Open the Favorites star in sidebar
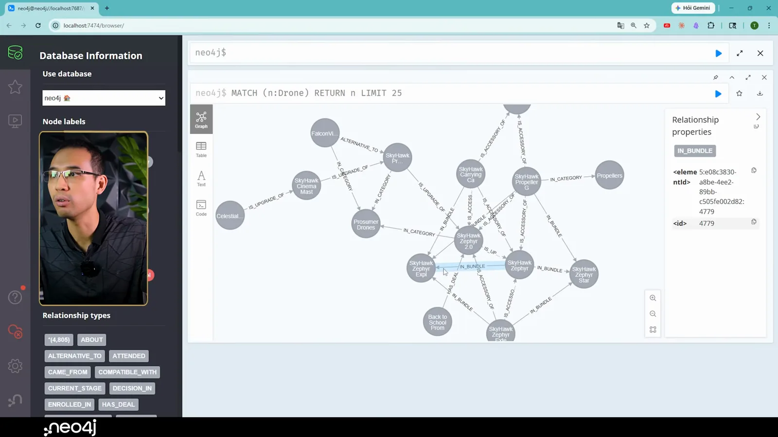The width and height of the screenshot is (778, 437). (x=15, y=87)
